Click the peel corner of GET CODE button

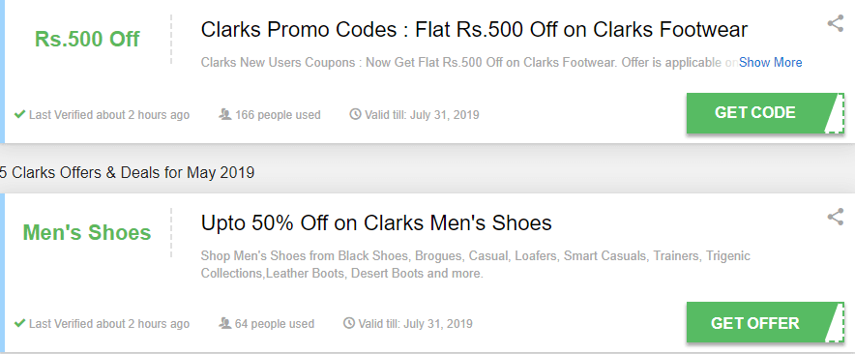835,113
